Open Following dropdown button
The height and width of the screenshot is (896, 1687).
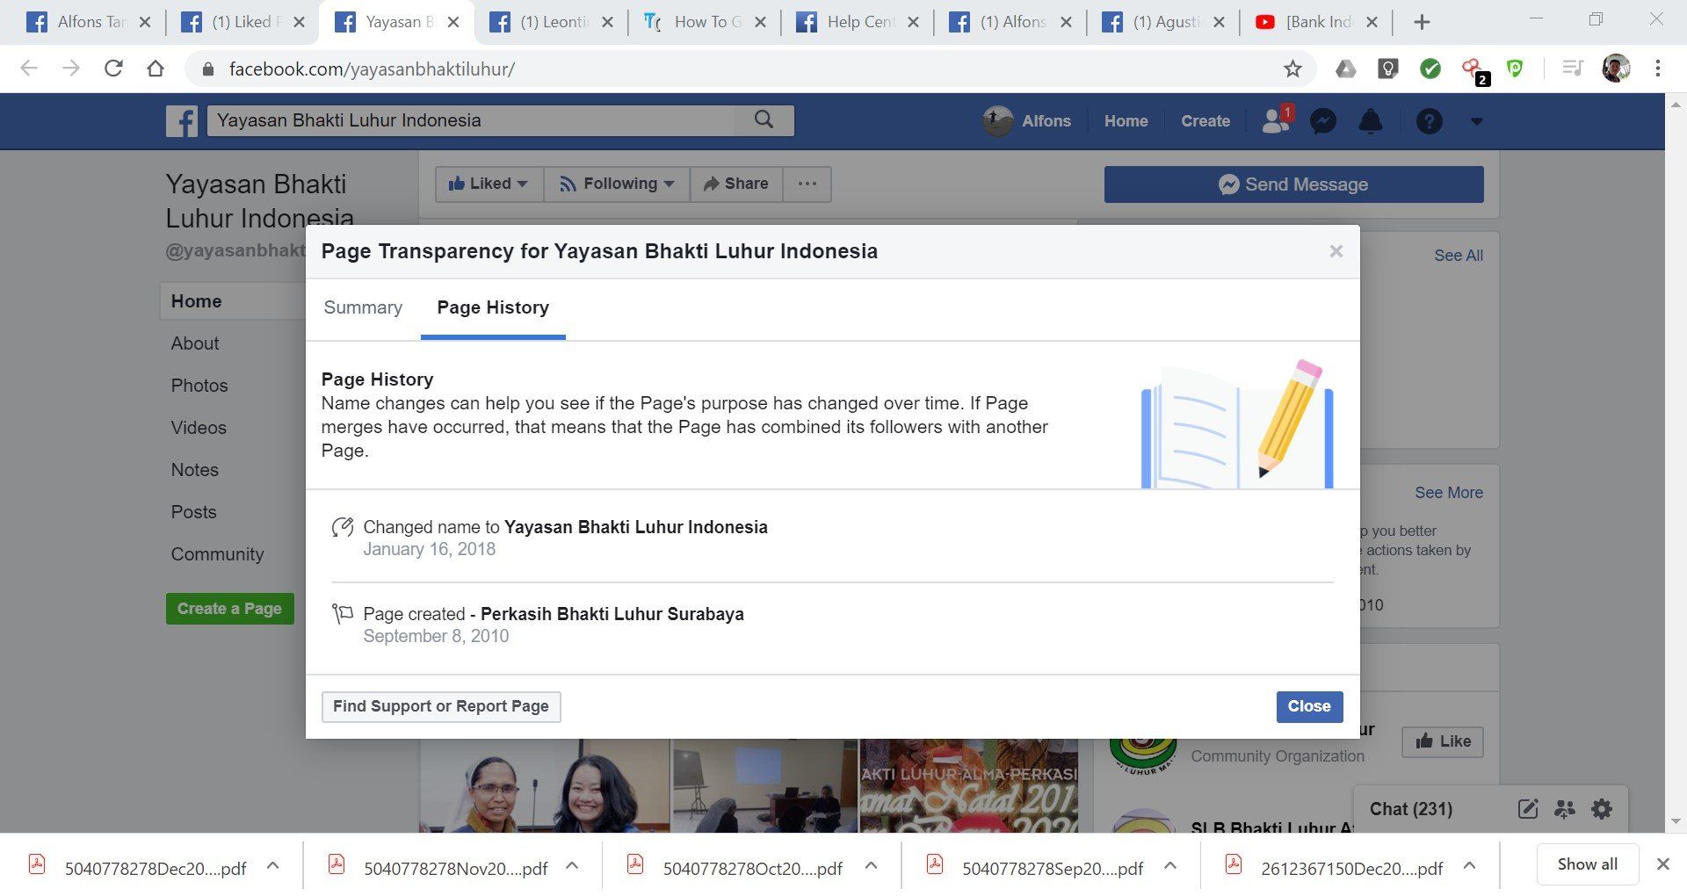(x=617, y=184)
